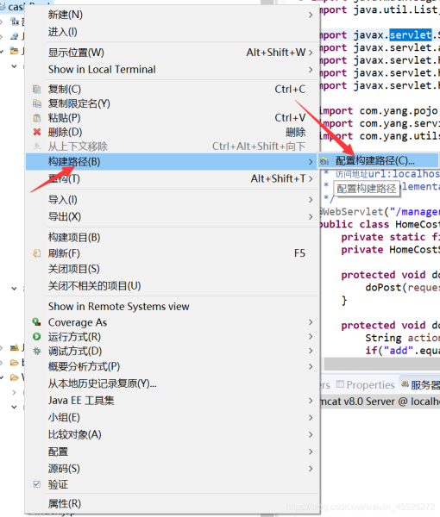This screenshot has width=440, height=517.
Task: Expand the 导入(I) submenu arrow
Action: coord(311,200)
